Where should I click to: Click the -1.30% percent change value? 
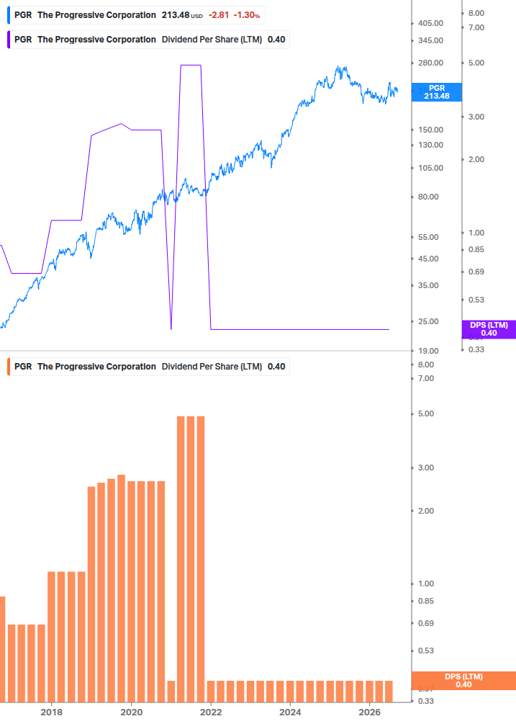coord(247,15)
